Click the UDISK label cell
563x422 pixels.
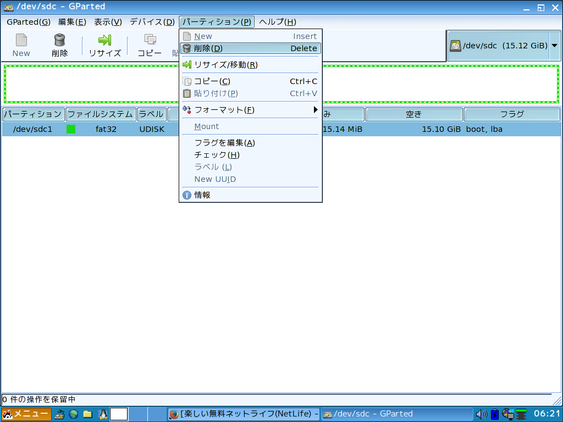click(x=152, y=129)
